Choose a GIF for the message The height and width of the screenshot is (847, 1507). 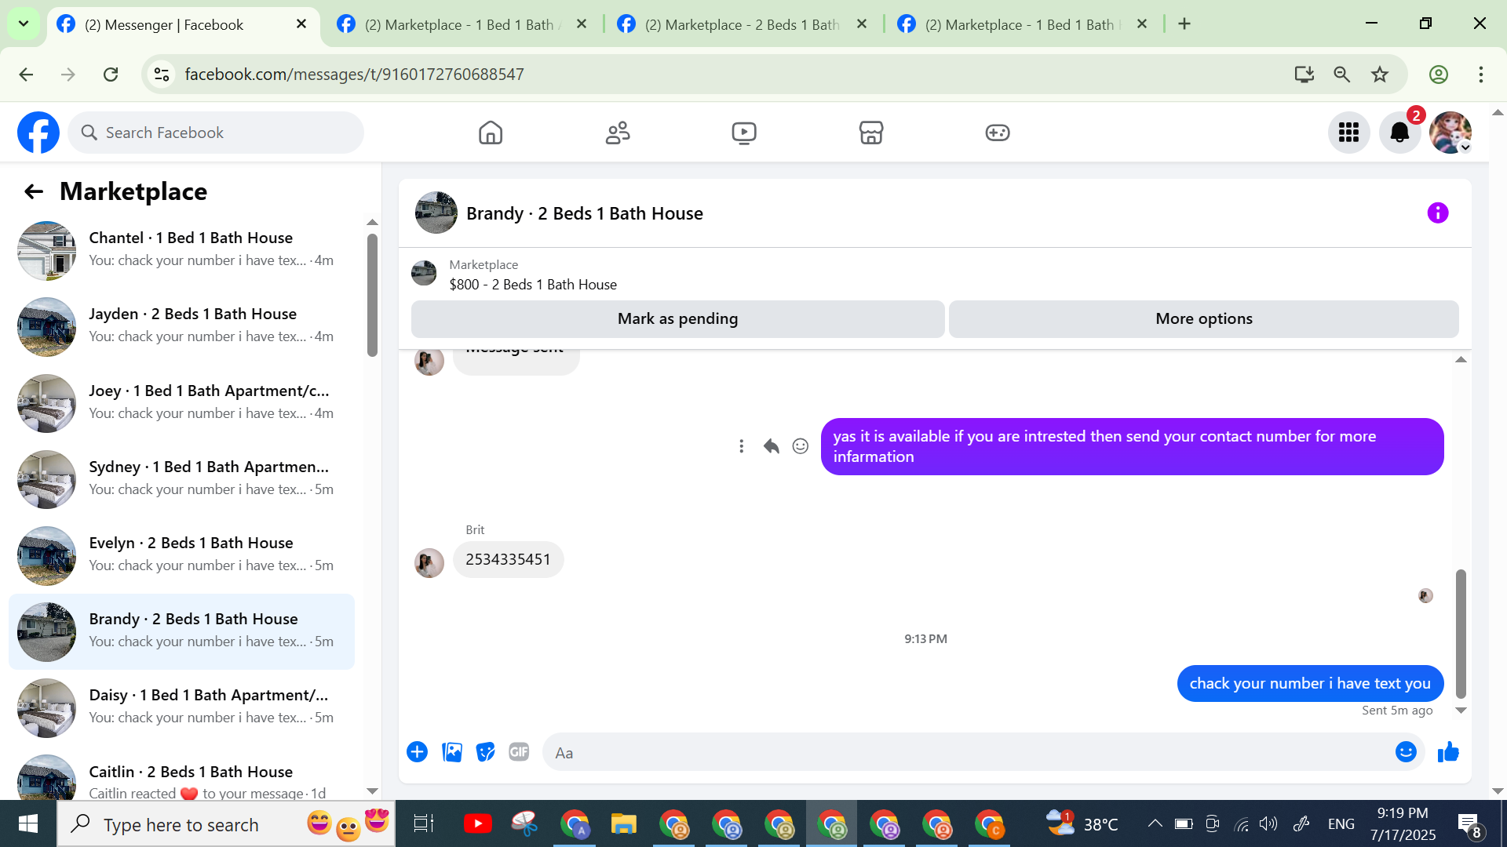point(519,752)
